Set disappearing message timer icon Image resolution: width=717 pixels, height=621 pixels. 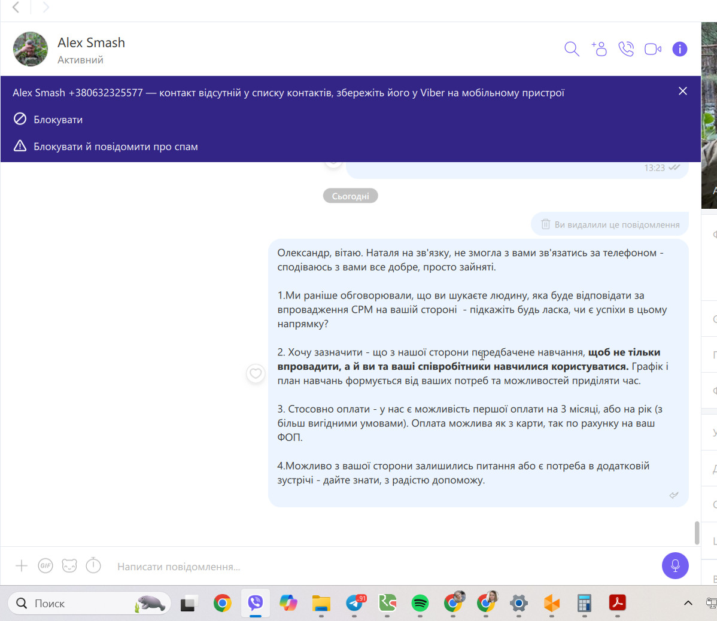(x=93, y=566)
